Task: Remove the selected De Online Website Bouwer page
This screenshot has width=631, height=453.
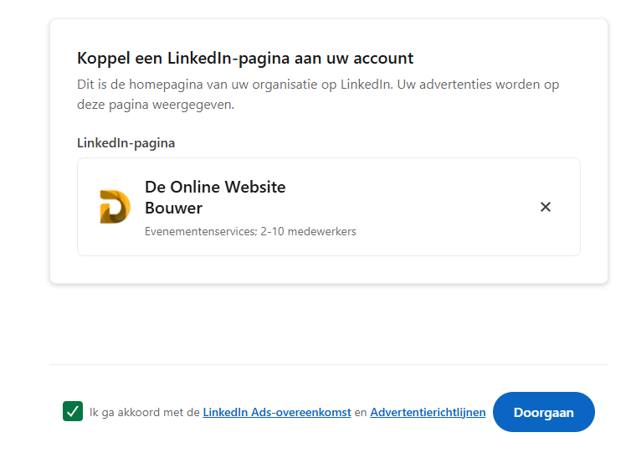Action: pos(546,207)
